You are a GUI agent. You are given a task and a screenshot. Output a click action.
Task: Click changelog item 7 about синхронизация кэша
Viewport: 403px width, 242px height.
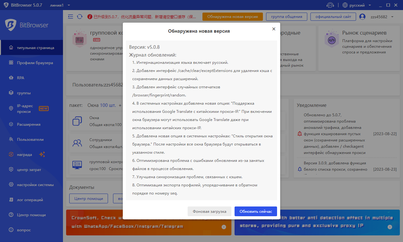click(187, 177)
